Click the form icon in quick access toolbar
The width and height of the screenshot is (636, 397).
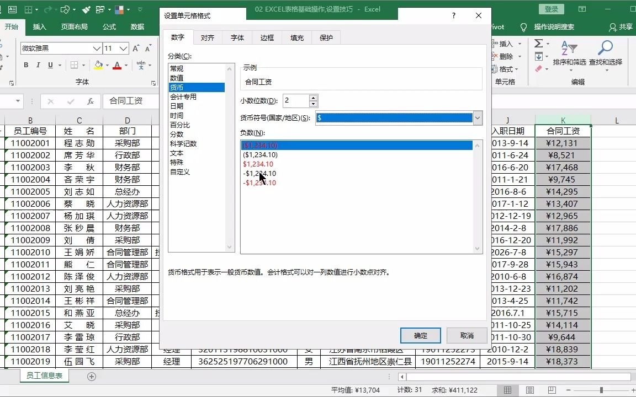tap(13, 9)
